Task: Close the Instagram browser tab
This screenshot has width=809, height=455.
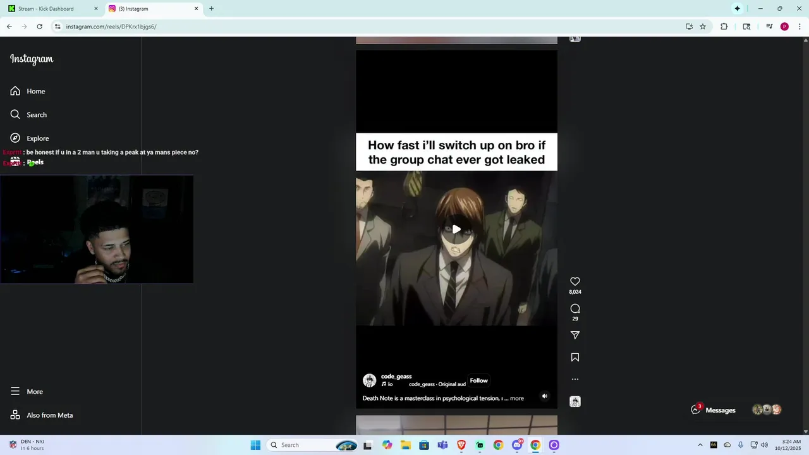Action: tap(196, 9)
